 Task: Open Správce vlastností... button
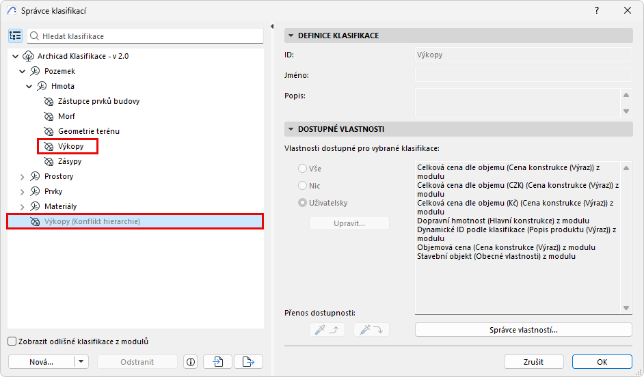[523, 330]
